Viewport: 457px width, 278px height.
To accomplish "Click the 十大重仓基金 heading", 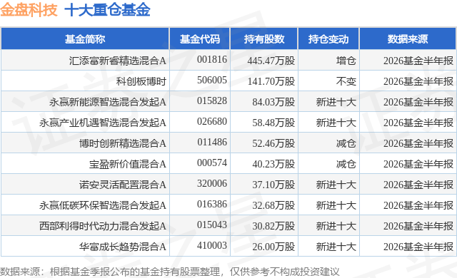I will pos(107,10).
